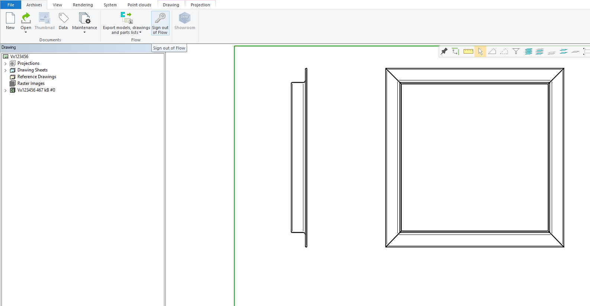This screenshot has height=306, width=590.
Task: Select Reference Drawings in the tree
Action: click(36, 77)
